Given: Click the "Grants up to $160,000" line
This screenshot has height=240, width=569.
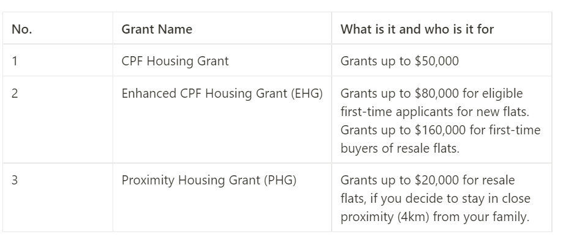Looking at the screenshot, I should (441, 129).
